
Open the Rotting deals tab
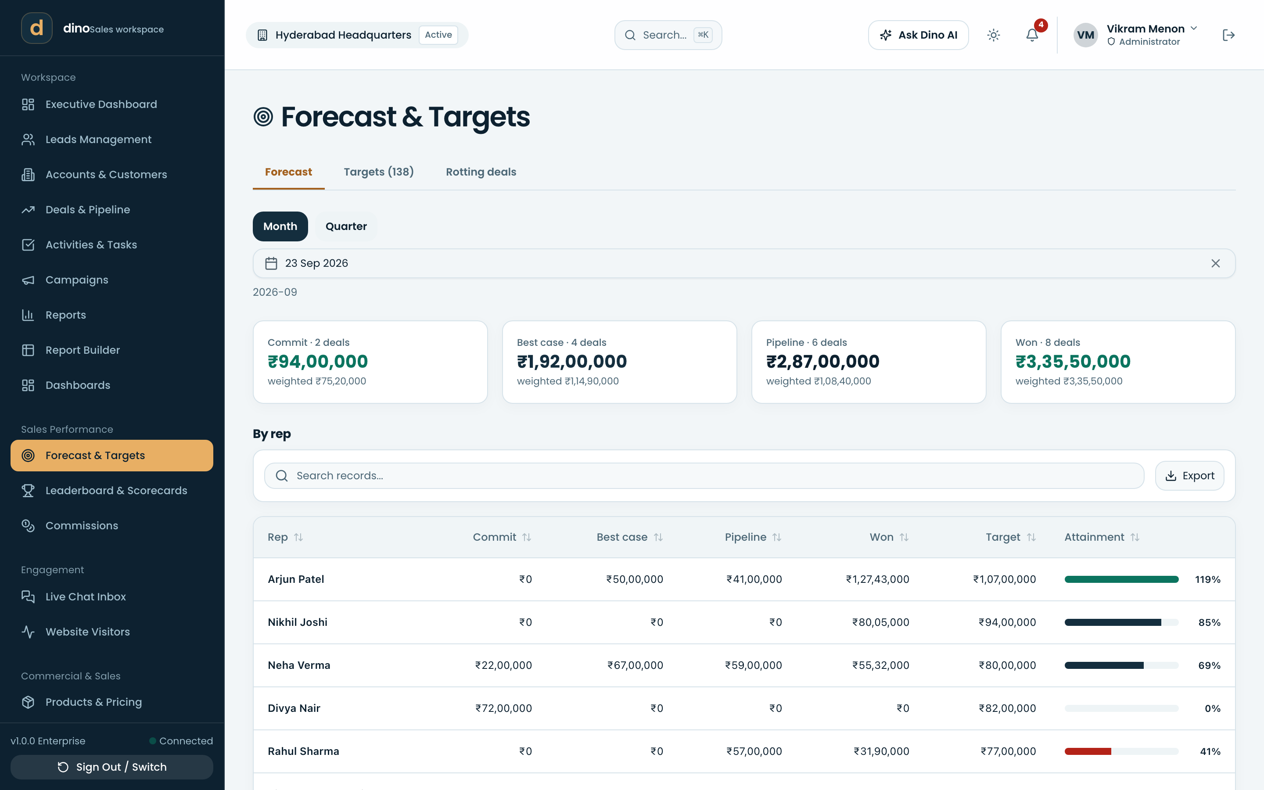pyautogui.click(x=481, y=172)
